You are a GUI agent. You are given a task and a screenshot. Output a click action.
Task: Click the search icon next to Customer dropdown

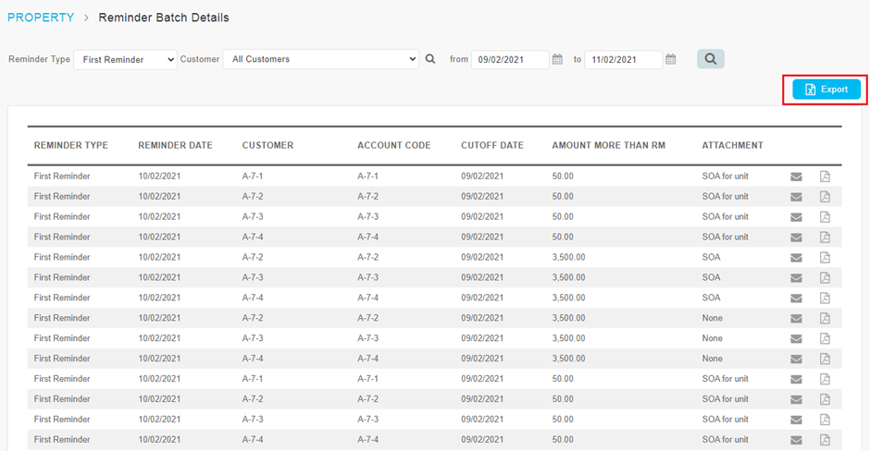point(430,59)
